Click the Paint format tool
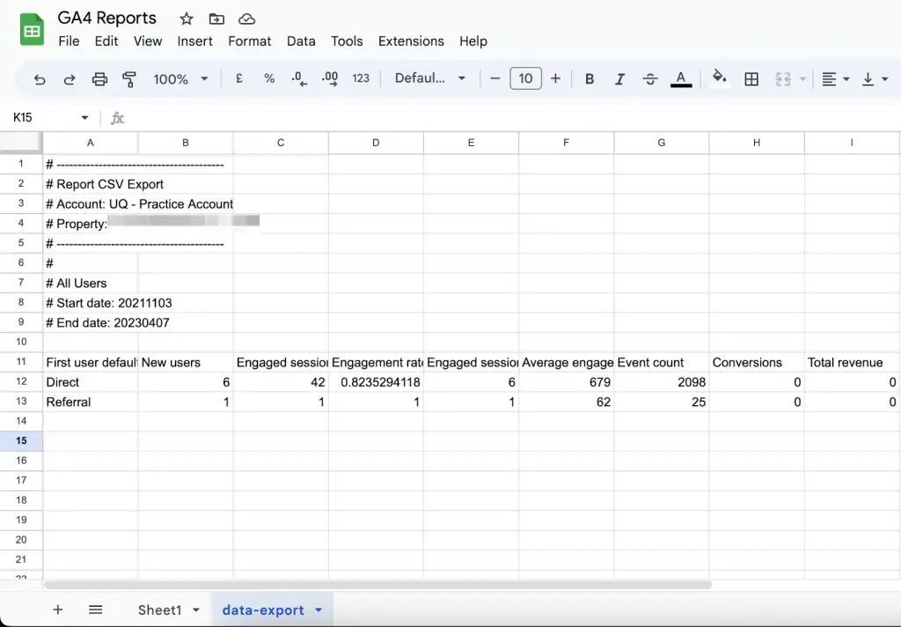This screenshot has width=901, height=627. click(x=130, y=78)
